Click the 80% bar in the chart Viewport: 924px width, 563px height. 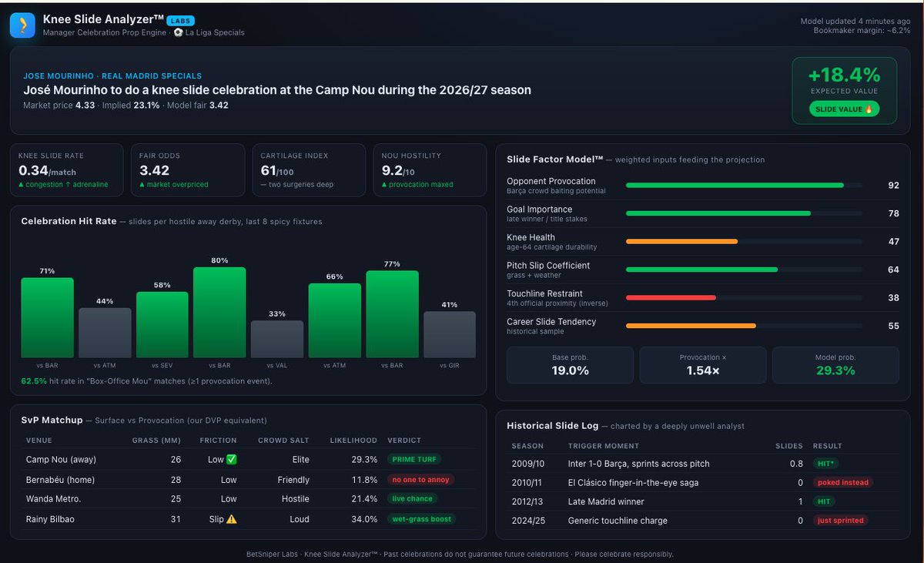pos(219,313)
